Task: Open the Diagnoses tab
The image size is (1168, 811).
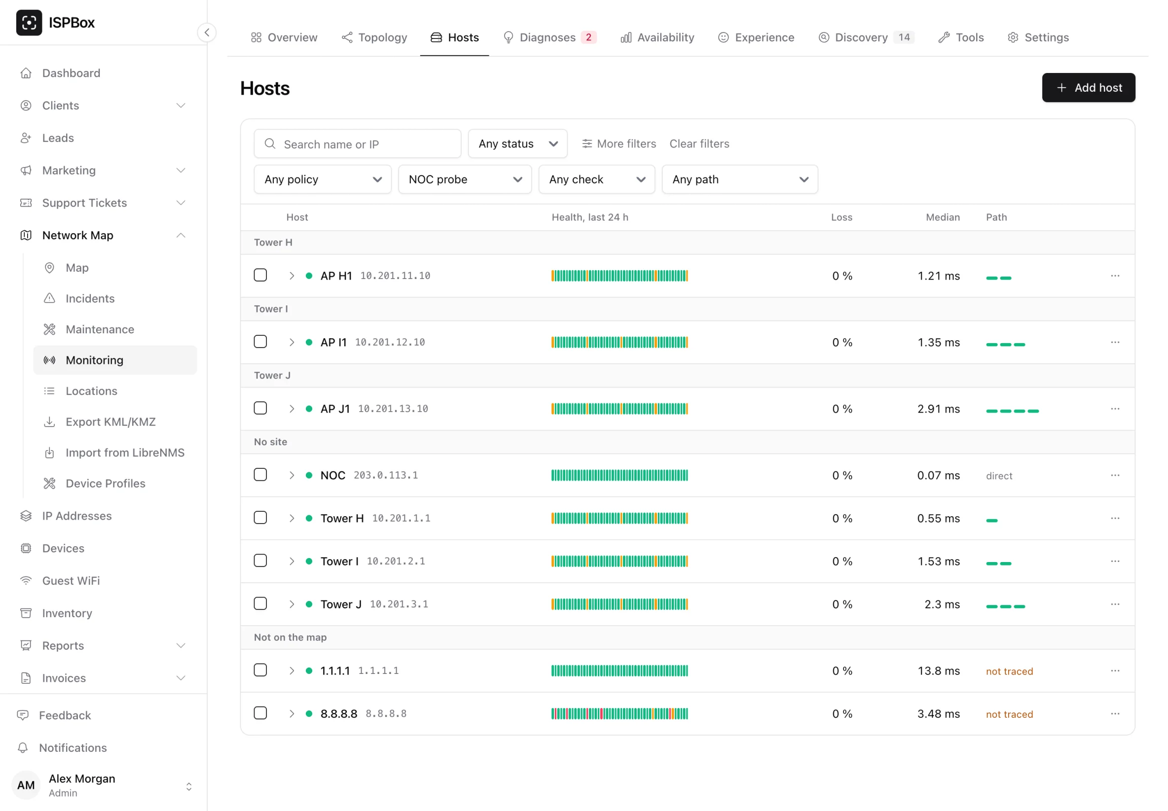Action: click(x=549, y=37)
